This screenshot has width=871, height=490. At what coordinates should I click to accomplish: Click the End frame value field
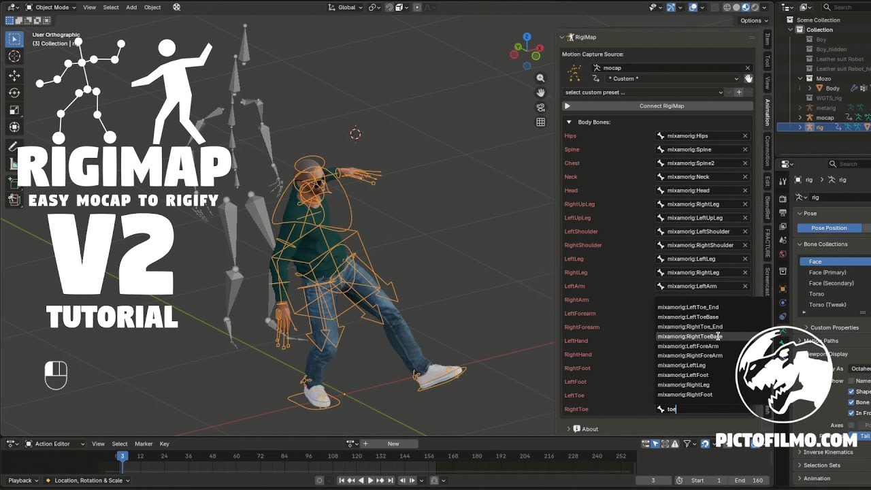(x=749, y=480)
